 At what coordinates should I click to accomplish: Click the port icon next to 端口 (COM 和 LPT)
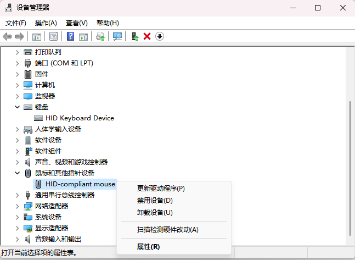[27, 63]
